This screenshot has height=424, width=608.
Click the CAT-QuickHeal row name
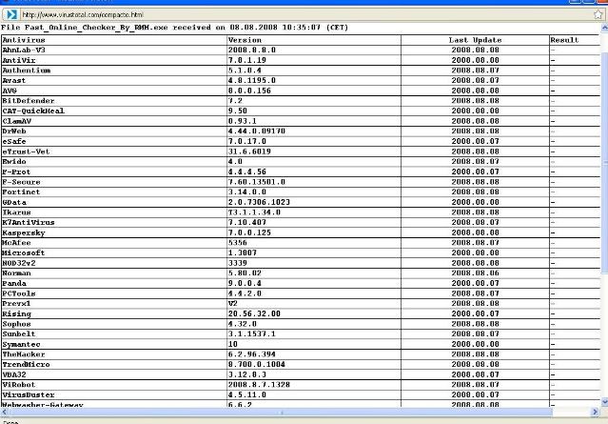pyautogui.click(x=33, y=111)
